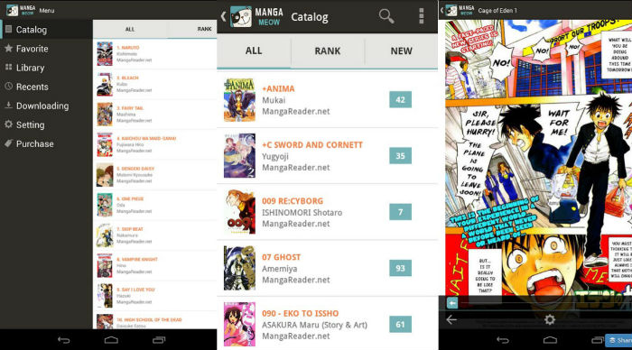Open Library in the side menu
Image resolution: width=632 pixels, height=350 pixels.
tap(46, 68)
